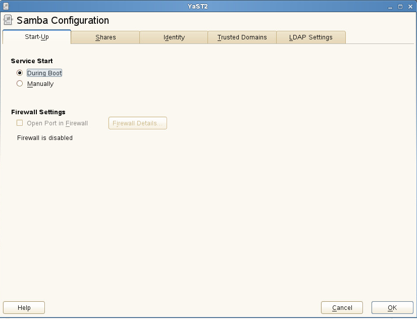Click the Samba Configuration title text
Image resolution: width=417 pixels, height=319 pixels.
click(x=63, y=20)
